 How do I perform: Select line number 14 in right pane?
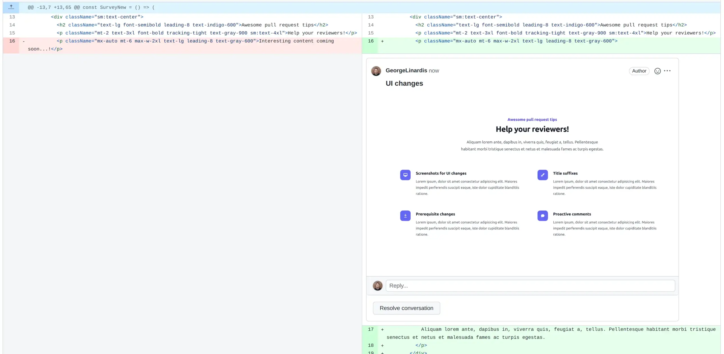(370, 25)
